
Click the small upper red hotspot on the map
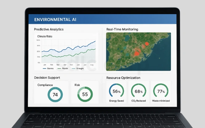[x=147, y=44]
